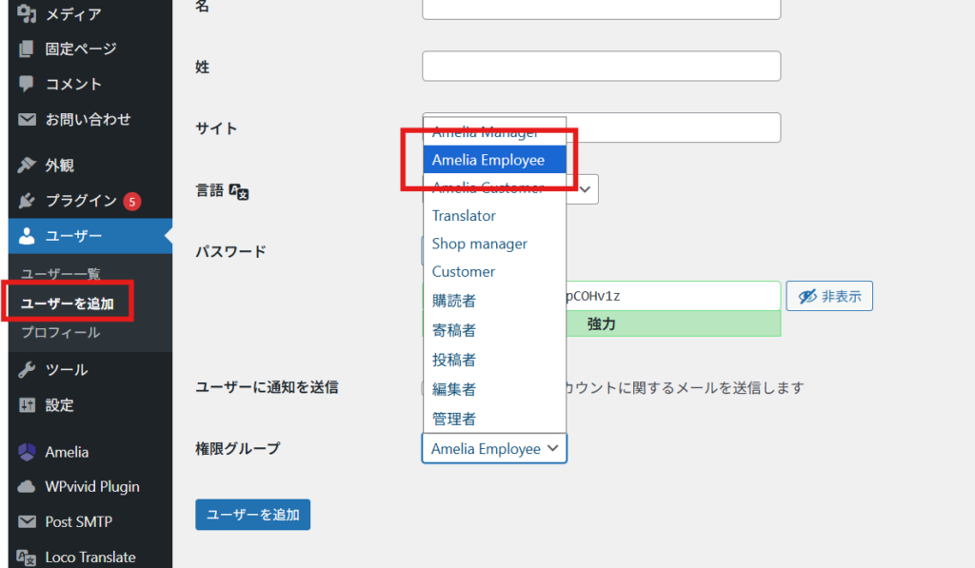The height and width of the screenshot is (568, 975).
Task: Select 管理者 administrator role option
Action: coord(453,419)
